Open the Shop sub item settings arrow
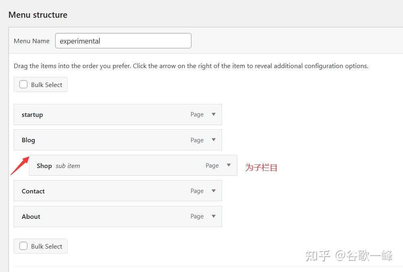The width and height of the screenshot is (403, 272). (x=229, y=165)
